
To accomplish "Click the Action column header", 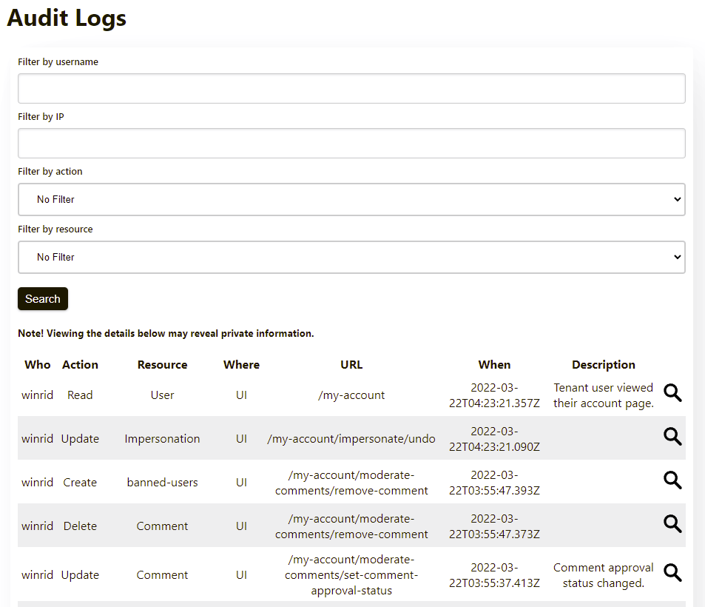I will point(80,365).
